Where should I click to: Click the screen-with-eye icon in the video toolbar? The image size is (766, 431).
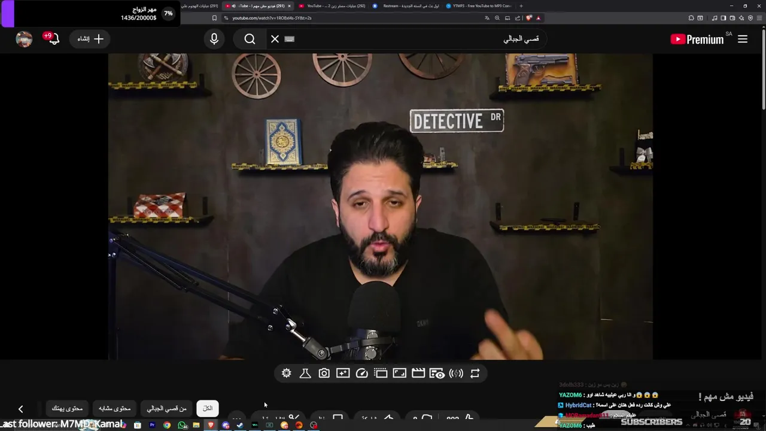(437, 373)
